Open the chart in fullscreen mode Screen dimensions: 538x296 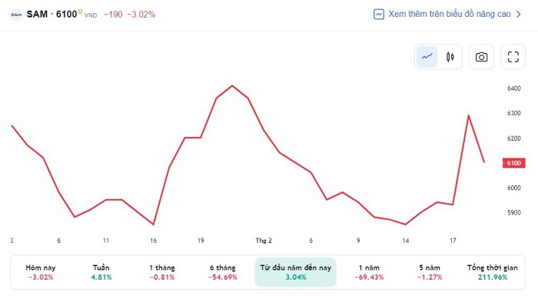click(513, 57)
